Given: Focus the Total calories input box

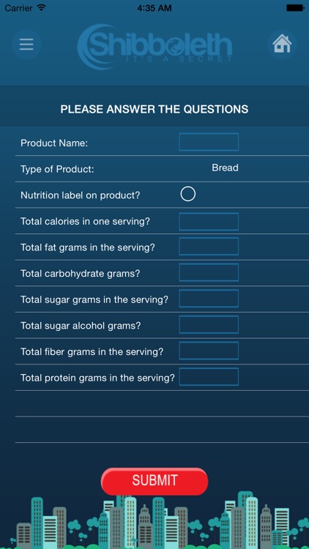Looking at the screenshot, I should [x=209, y=221].
